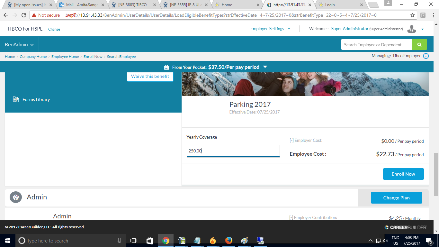Image resolution: width=439 pixels, height=247 pixels.
Task: Click the Forms Library document icon
Action: coord(16,99)
